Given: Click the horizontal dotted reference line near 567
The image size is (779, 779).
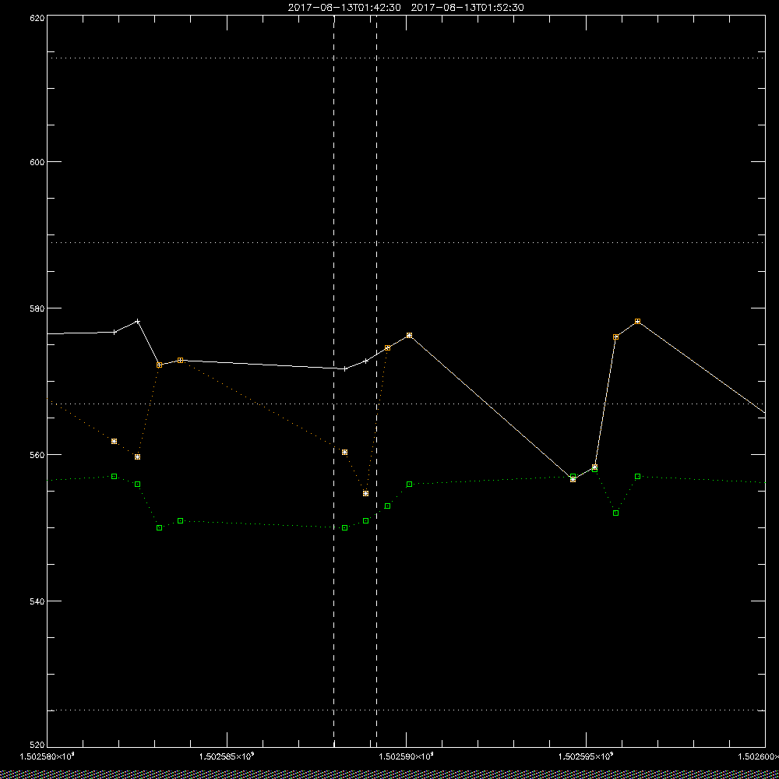Looking at the screenshot, I should click(x=406, y=404).
